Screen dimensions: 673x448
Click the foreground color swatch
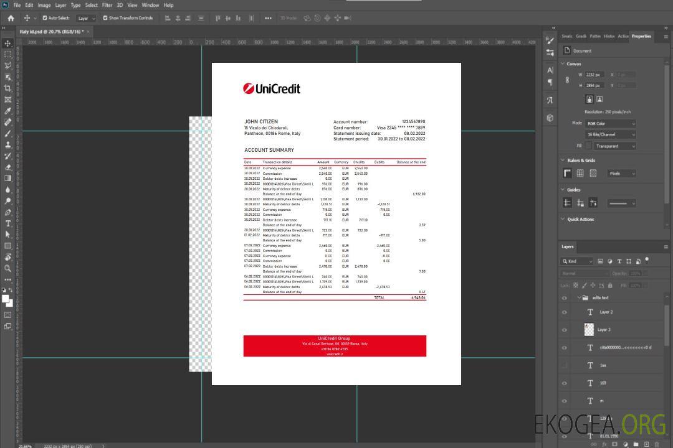[6, 299]
